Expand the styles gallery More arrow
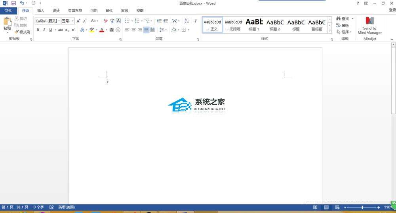 pos(329,31)
